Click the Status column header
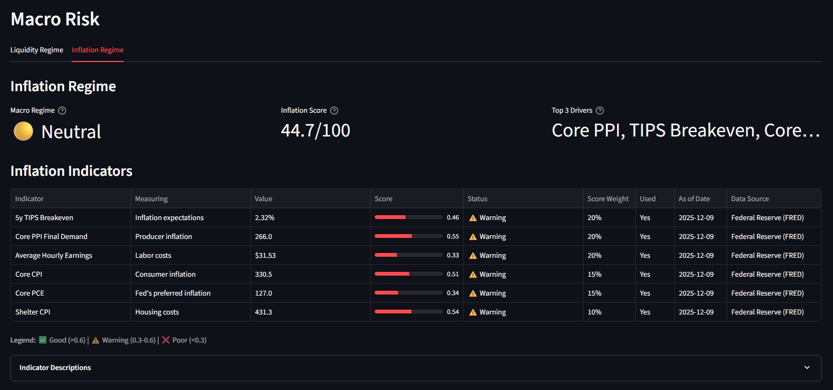The height and width of the screenshot is (390, 833). point(477,199)
